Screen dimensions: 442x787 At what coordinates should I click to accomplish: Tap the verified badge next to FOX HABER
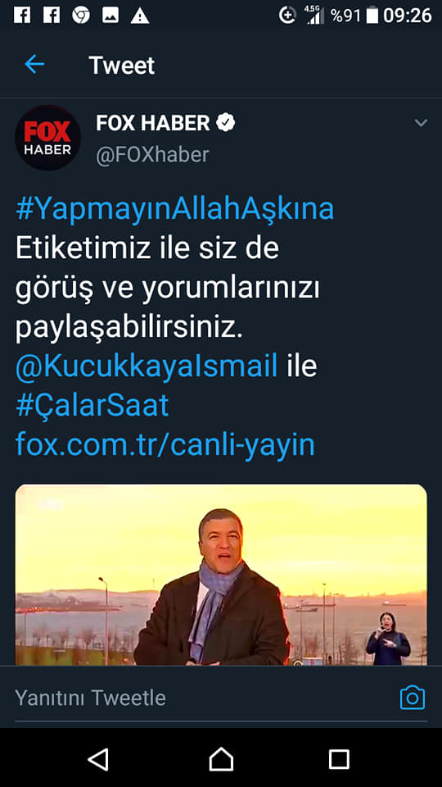[x=226, y=123]
